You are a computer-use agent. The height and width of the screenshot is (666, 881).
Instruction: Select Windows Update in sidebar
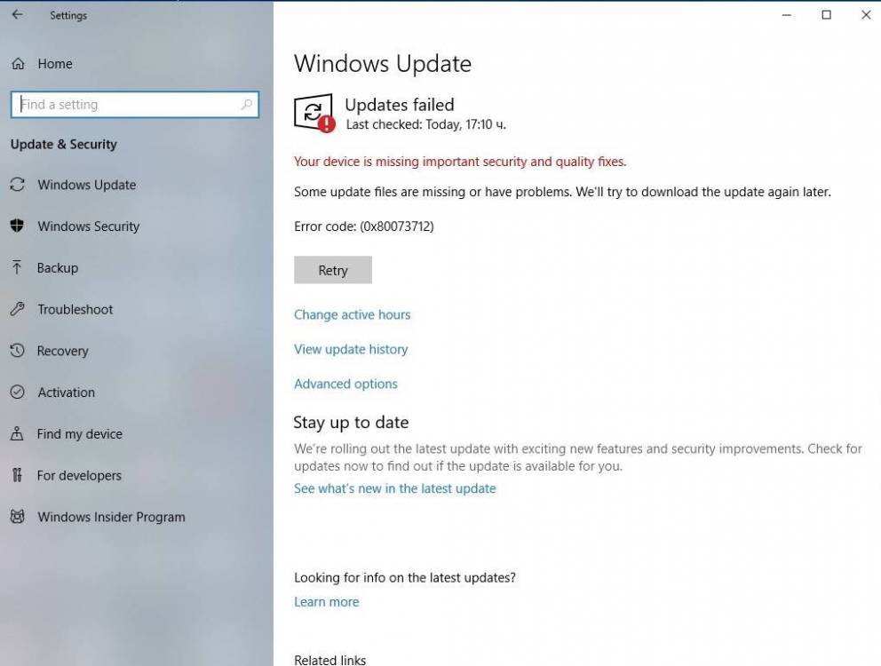(x=86, y=185)
